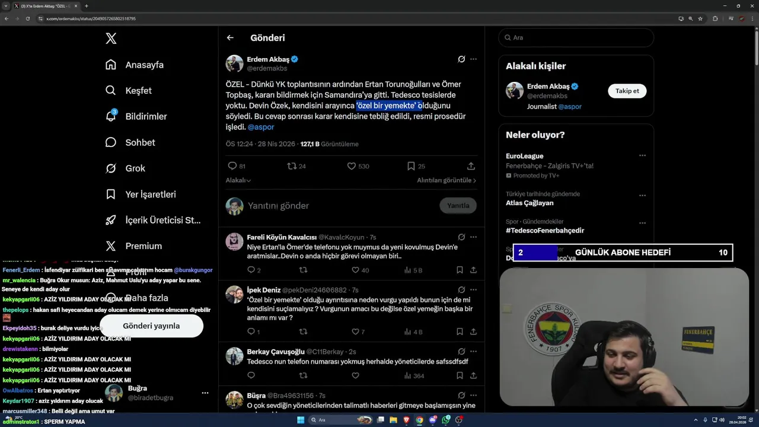Bookmark Berkay Çavuşoğlu reply
759x427 pixels.
(x=460, y=375)
